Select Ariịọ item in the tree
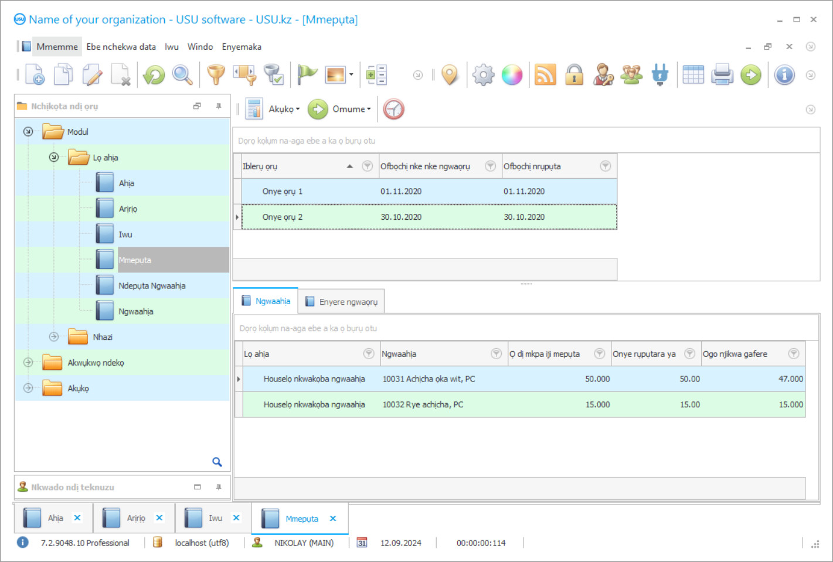This screenshot has height=562, width=833. tap(128, 209)
